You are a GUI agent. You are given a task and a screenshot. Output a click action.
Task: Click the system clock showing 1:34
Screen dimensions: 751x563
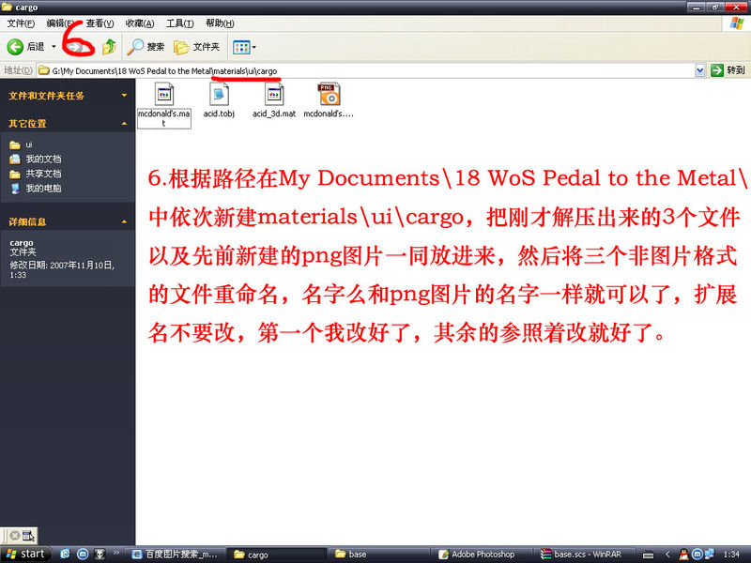coord(731,555)
